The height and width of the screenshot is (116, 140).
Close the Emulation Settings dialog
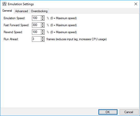click(x=136, y=4)
